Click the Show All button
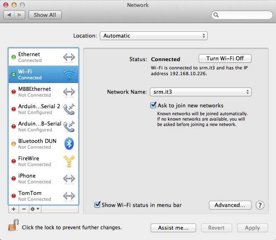The width and height of the screenshot is (276, 240). [45, 15]
